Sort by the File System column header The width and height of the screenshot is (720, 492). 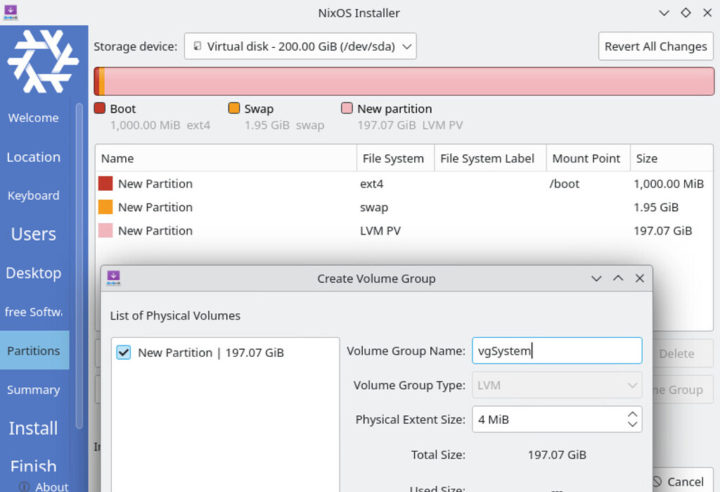pos(395,158)
